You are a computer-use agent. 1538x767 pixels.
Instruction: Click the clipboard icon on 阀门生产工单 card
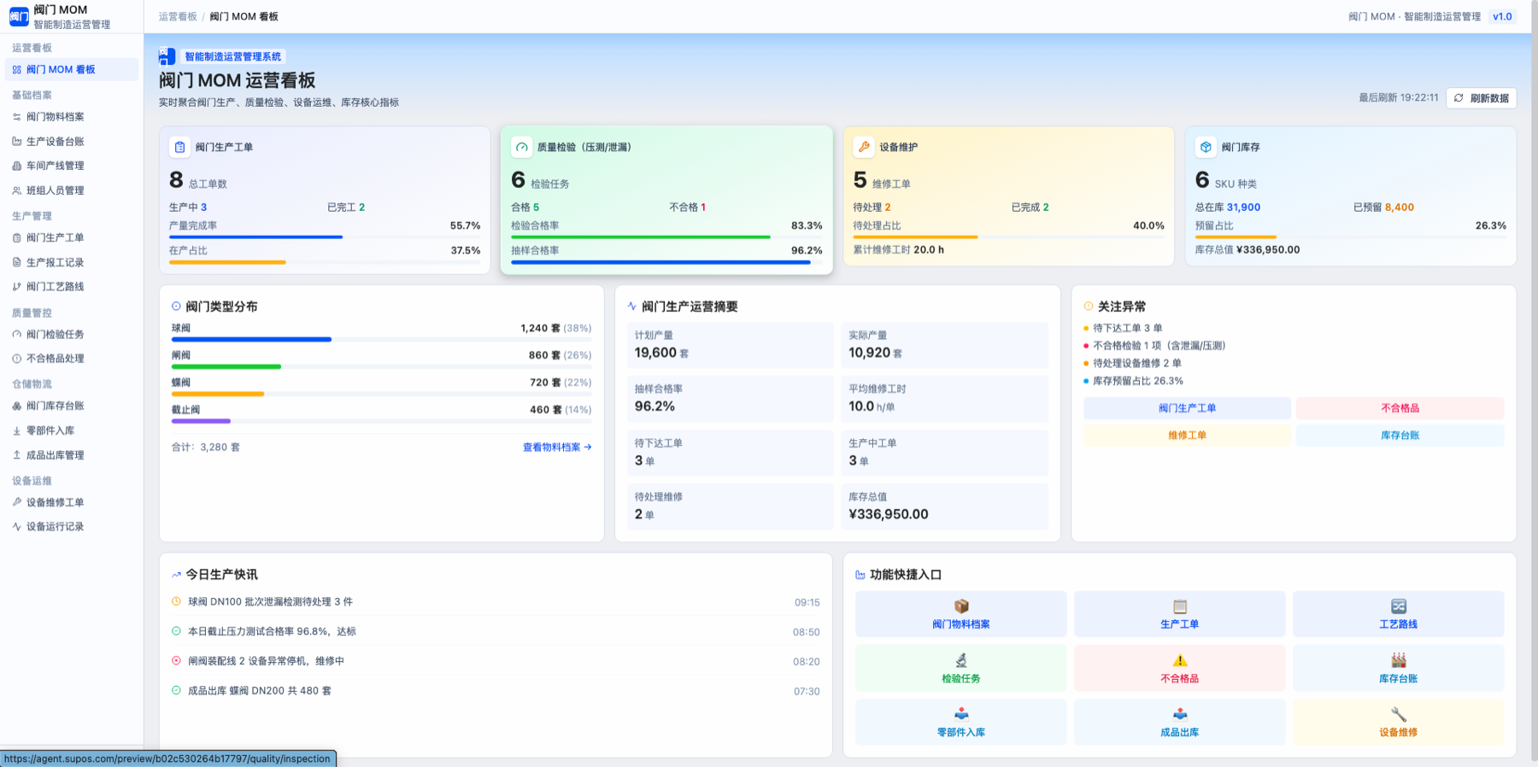179,147
